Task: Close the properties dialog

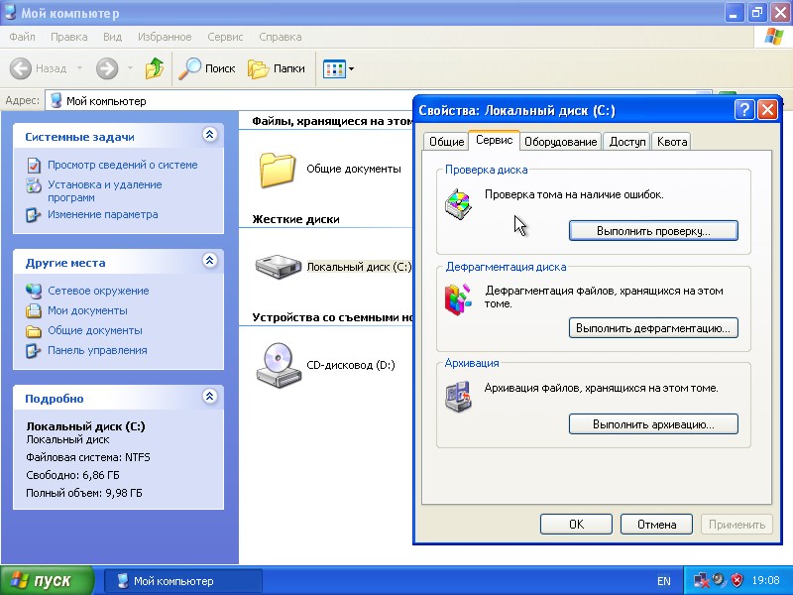Action: (767, 109)
